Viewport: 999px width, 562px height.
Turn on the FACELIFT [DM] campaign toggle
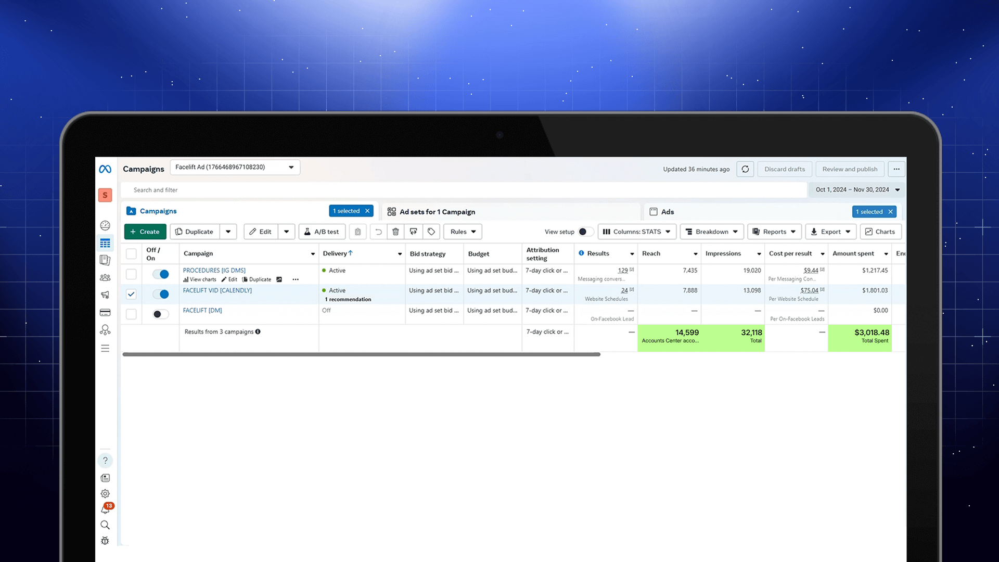click(161, 314)
